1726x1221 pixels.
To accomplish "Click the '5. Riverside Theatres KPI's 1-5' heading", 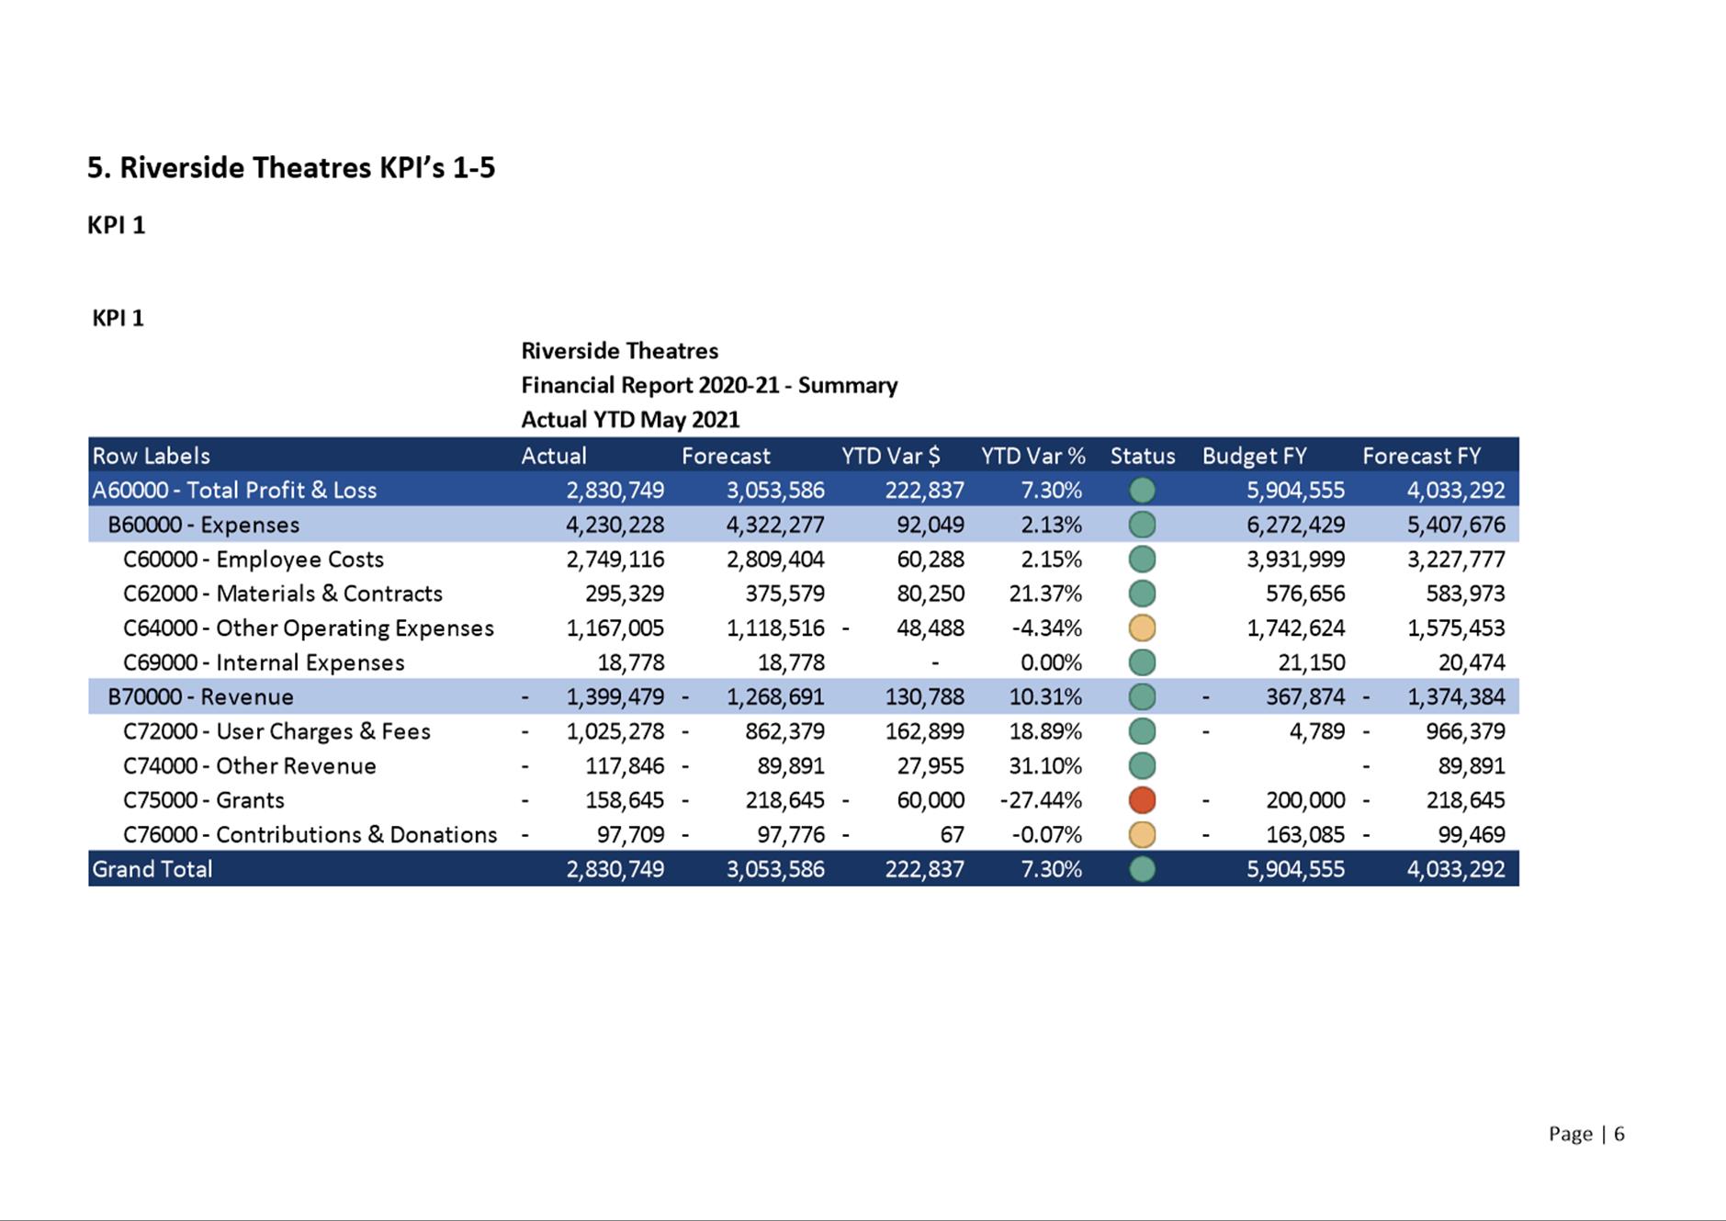I will [291, 168].
